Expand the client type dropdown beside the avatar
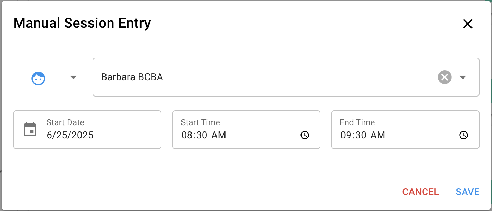This screenshot has width=492, height=211. 73,77
